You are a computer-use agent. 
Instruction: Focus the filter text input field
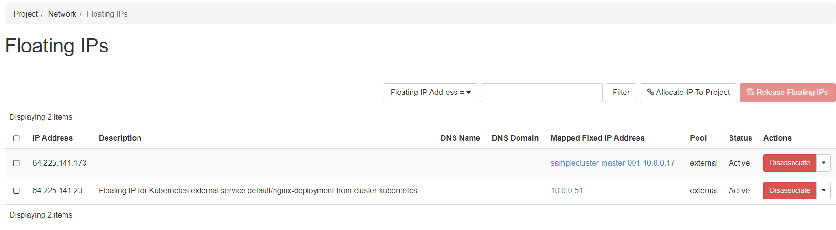pos(541,93)
